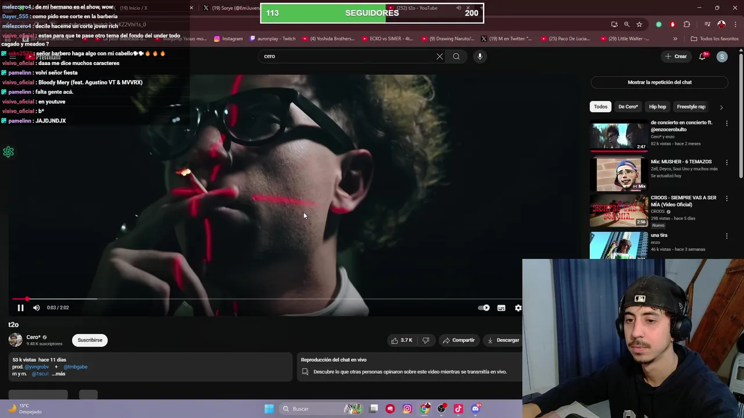The width and height of the screenshot is (744, 418).
Task: Switch to the Inicio / X browser tab
Action: 133,8
